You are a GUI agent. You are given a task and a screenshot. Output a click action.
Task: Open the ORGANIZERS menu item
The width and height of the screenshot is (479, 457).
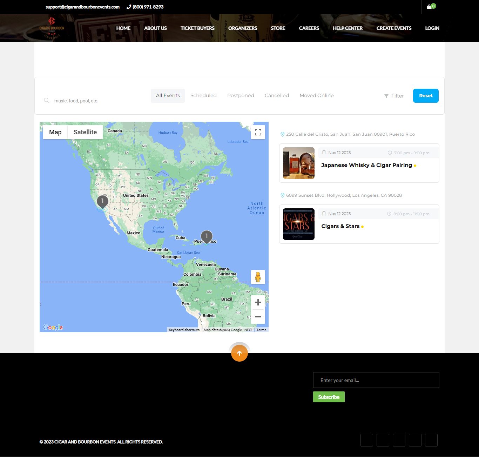tap(243, 28)
